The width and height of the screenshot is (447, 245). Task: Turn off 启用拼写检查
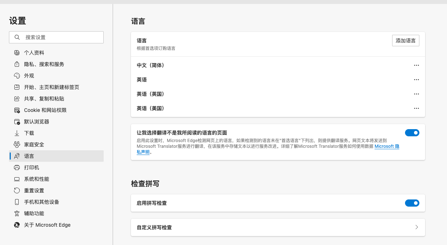(412, 203)
